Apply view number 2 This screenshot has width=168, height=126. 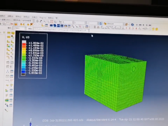coord(130,28)
